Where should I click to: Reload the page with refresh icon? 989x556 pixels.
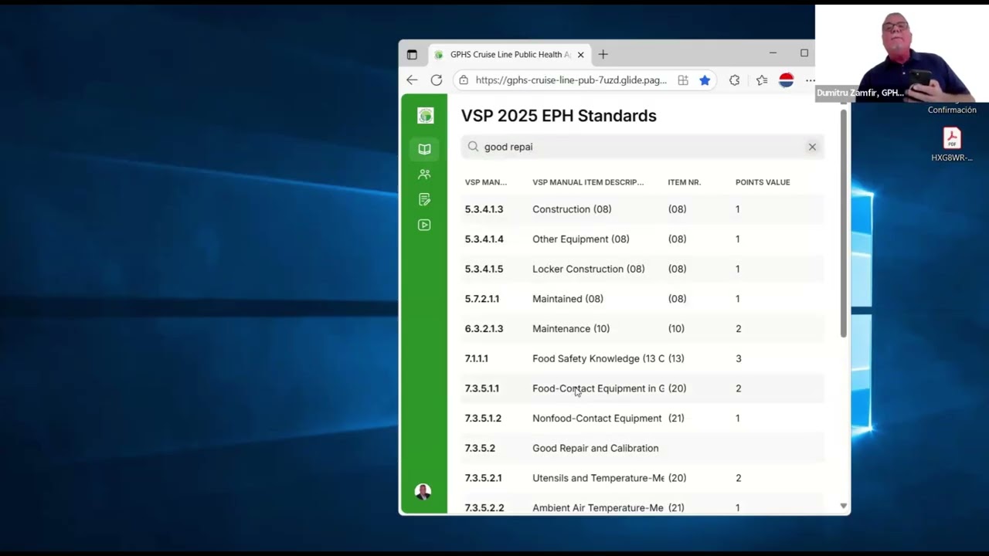(437, 80)
